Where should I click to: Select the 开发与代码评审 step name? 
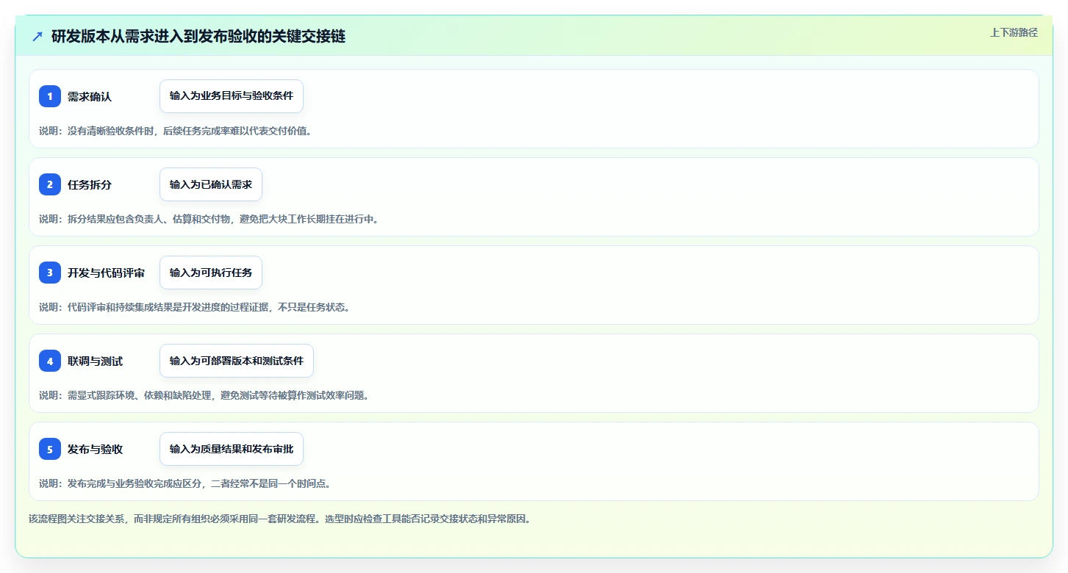(106, 273)
